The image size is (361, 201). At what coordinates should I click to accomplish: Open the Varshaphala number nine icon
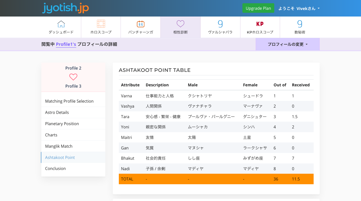coord(220,24)
